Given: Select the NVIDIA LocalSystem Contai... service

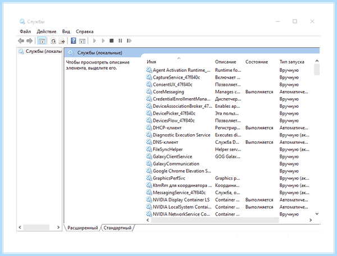Looking at the screenshot, I should 182,207.
